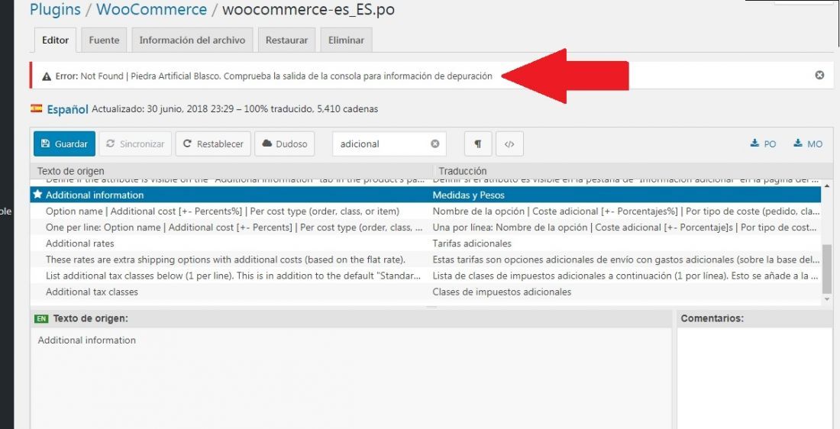Click the Sincronizar button

tap(135, 144)
